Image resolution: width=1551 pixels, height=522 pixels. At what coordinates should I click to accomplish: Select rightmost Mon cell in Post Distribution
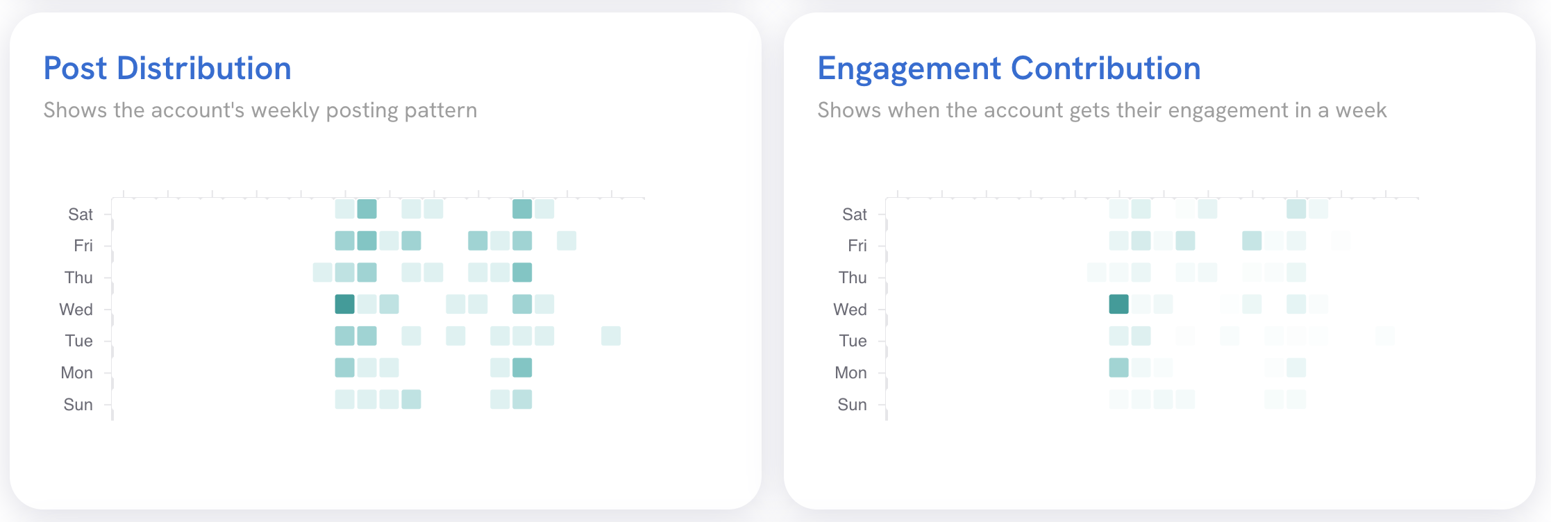tap(522, 367)
